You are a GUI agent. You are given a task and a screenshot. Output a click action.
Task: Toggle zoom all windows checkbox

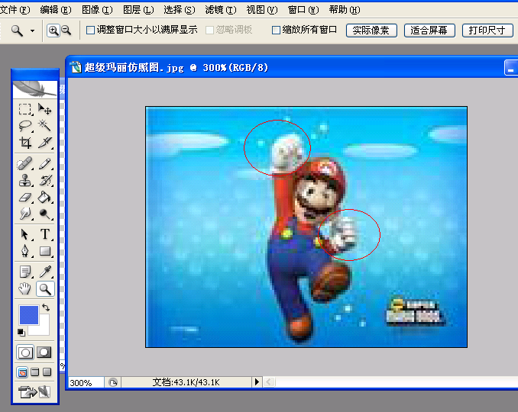276,31
